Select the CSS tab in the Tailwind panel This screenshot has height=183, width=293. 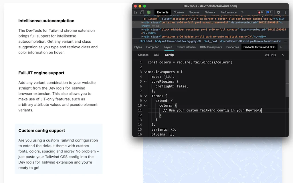[x=157, y=55]
